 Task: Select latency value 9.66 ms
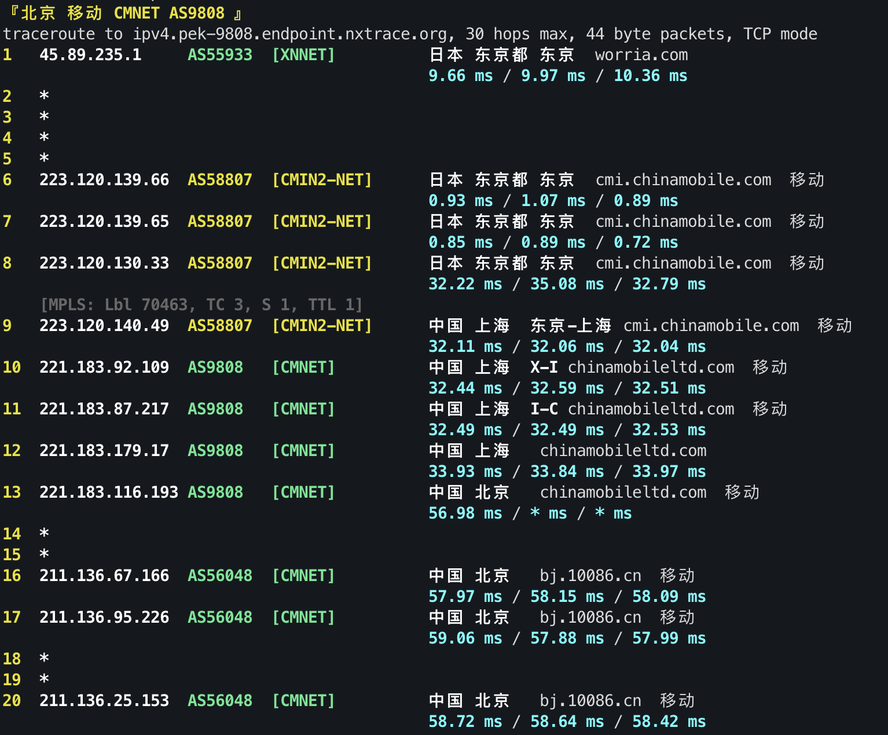point(461,76)
